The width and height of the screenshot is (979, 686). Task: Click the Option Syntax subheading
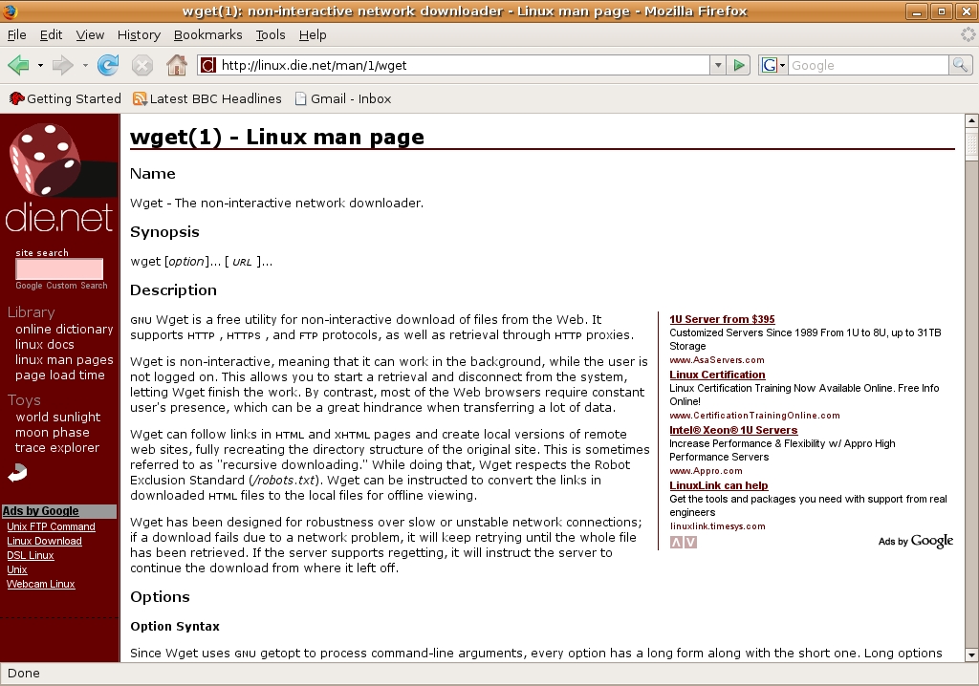pos(175,626)
